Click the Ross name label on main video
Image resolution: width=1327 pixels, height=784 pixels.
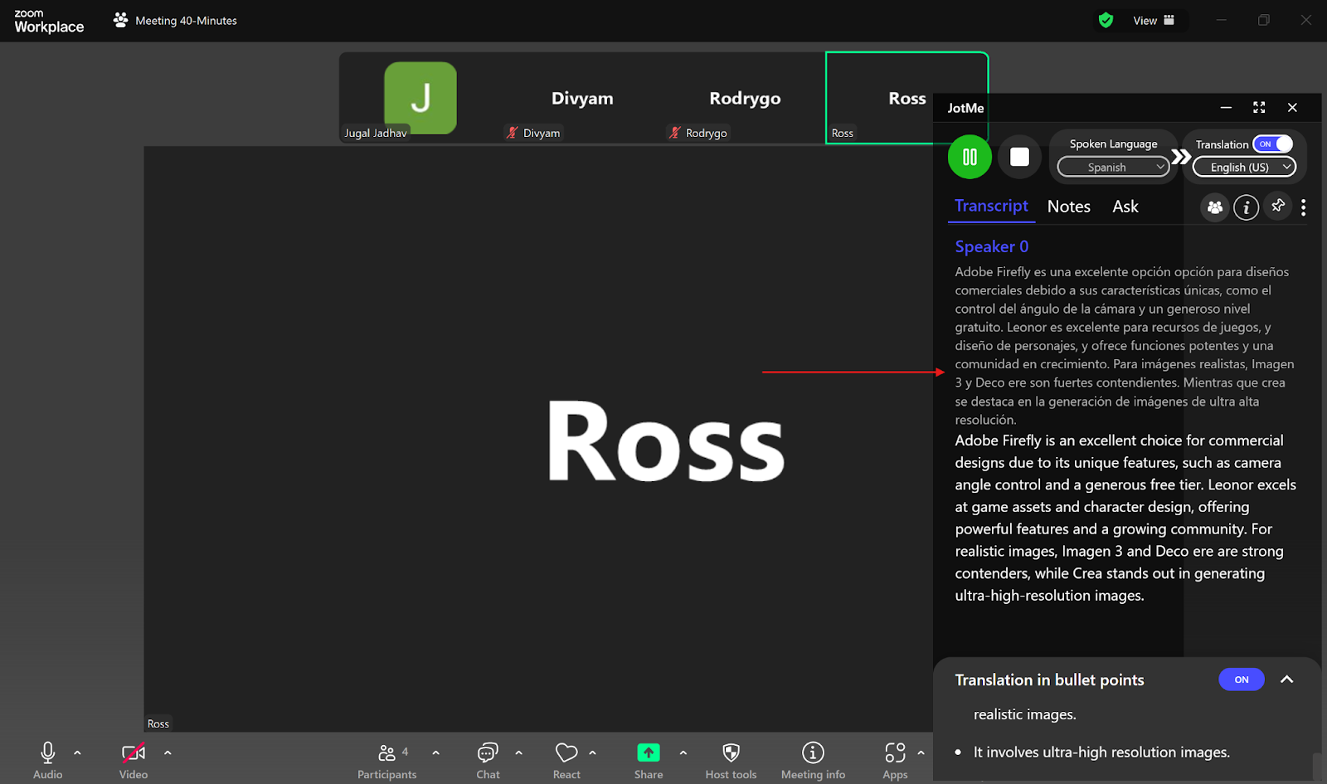(x=158, y=723)
